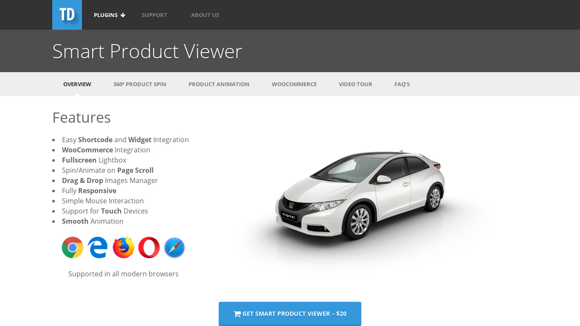
Task: Click 'Easy Shortcode and Widget Integration' text
Action: click(125, 140)
